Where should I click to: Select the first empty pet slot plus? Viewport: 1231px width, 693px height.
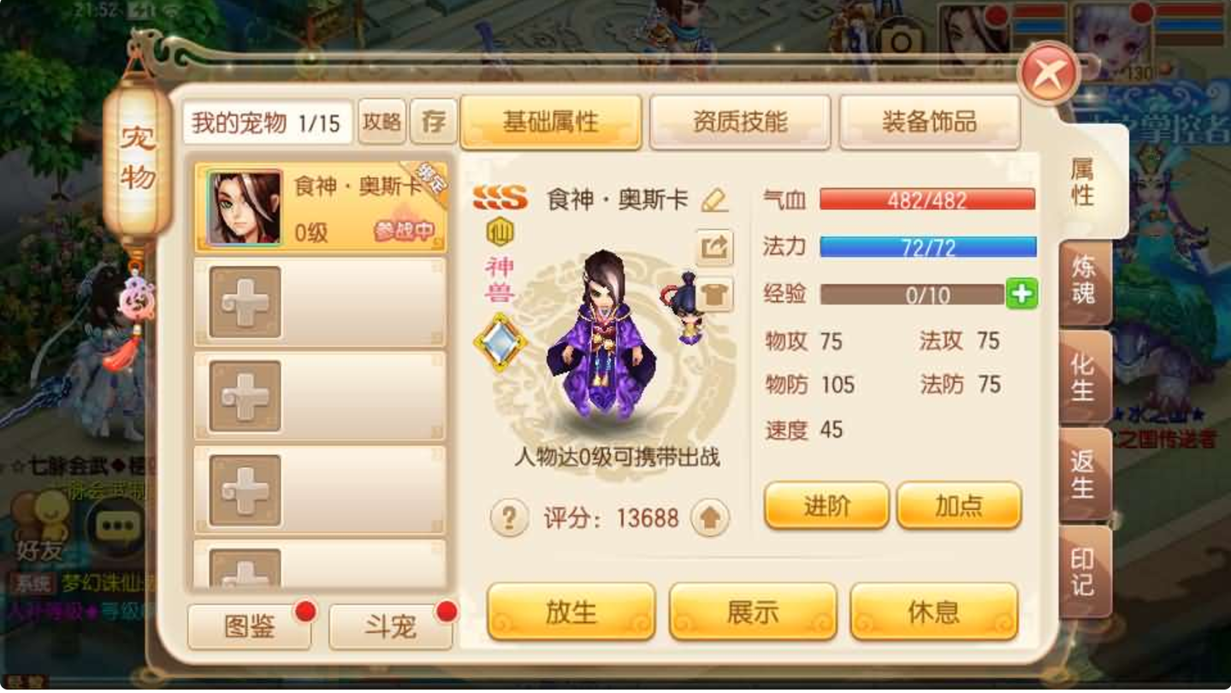coord(246,302)
